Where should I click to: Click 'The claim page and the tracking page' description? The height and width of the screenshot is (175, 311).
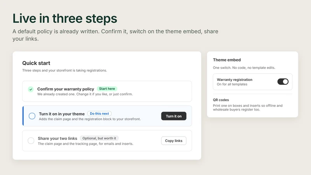[x=86, y=143]
